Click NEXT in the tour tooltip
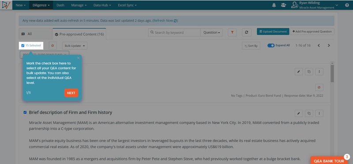Image resolution: width=353 pixels, height=164 pixels. coord(71,93)
